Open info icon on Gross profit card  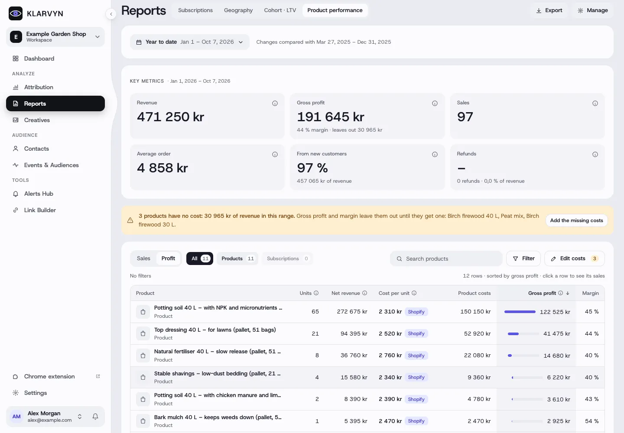point(435,103)
